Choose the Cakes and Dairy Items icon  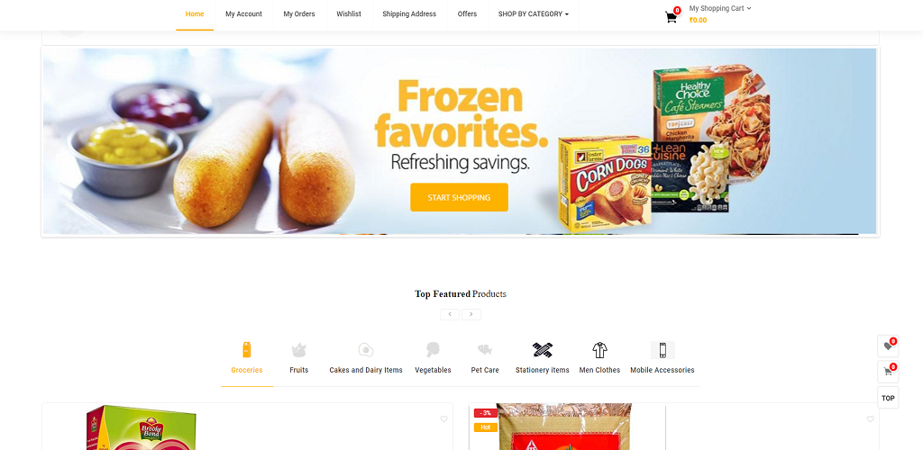[366, 349]
